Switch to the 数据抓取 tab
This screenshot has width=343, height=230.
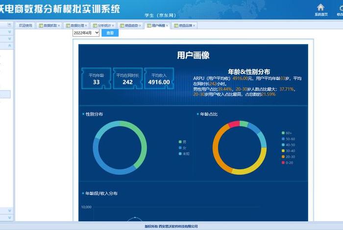[x=50, y=25]
